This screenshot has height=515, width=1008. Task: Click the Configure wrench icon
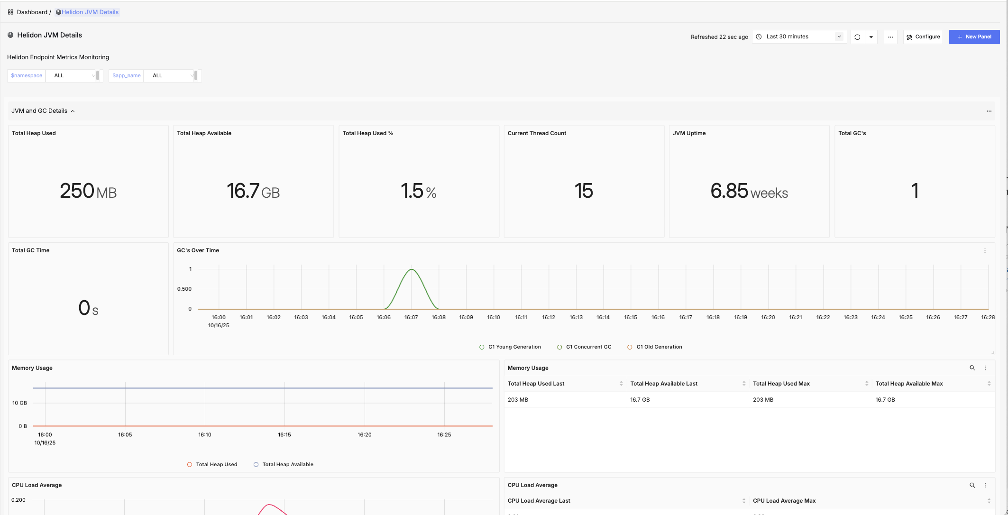[x=909, y=37]
